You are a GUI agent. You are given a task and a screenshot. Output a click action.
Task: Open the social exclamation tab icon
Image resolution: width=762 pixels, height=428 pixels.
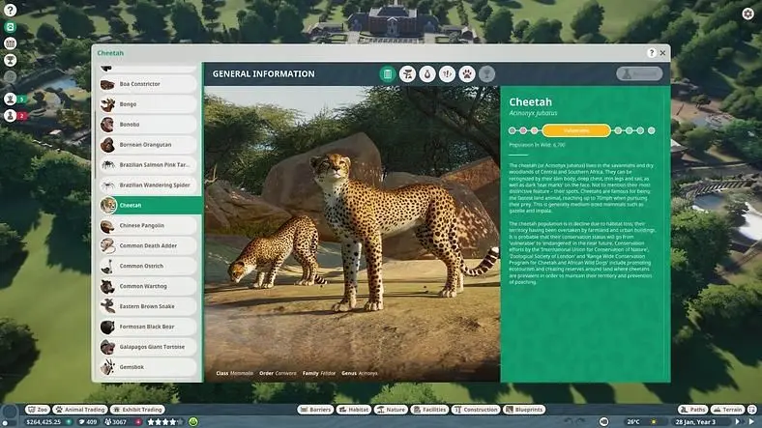(x=447, y=74)
